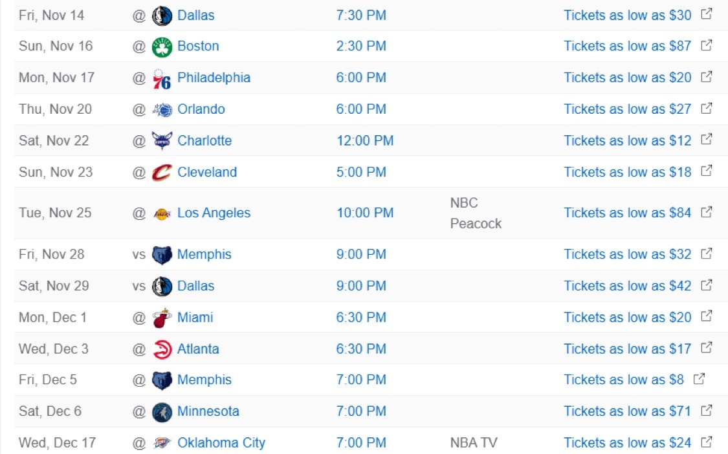Click the 2:30 PM Boston game time

(361, 46)
